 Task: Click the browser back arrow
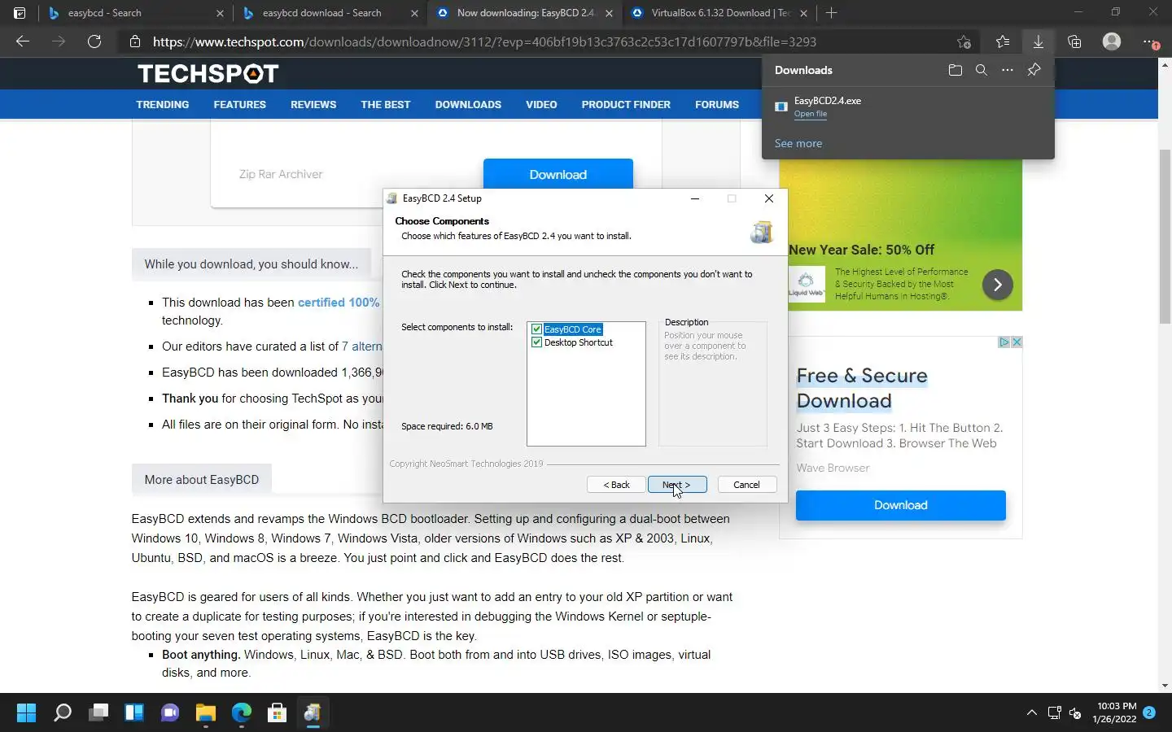23,41
